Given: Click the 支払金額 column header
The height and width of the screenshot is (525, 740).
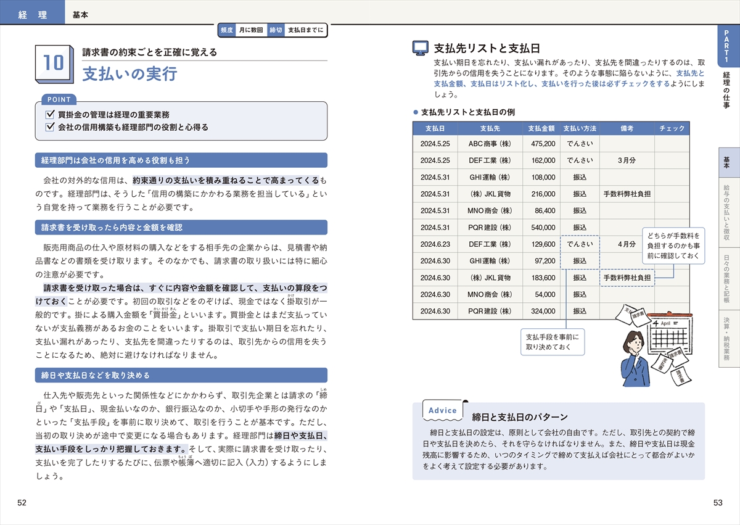Looking at the screenshot, I should coord(541,128).
